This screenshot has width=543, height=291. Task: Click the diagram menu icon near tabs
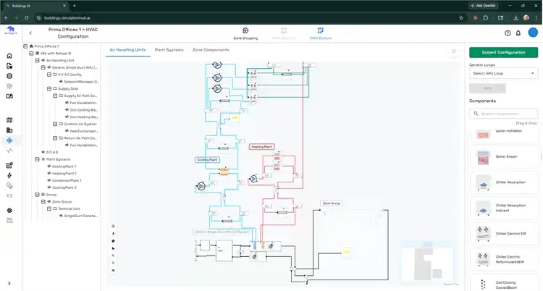click(453, 51)
